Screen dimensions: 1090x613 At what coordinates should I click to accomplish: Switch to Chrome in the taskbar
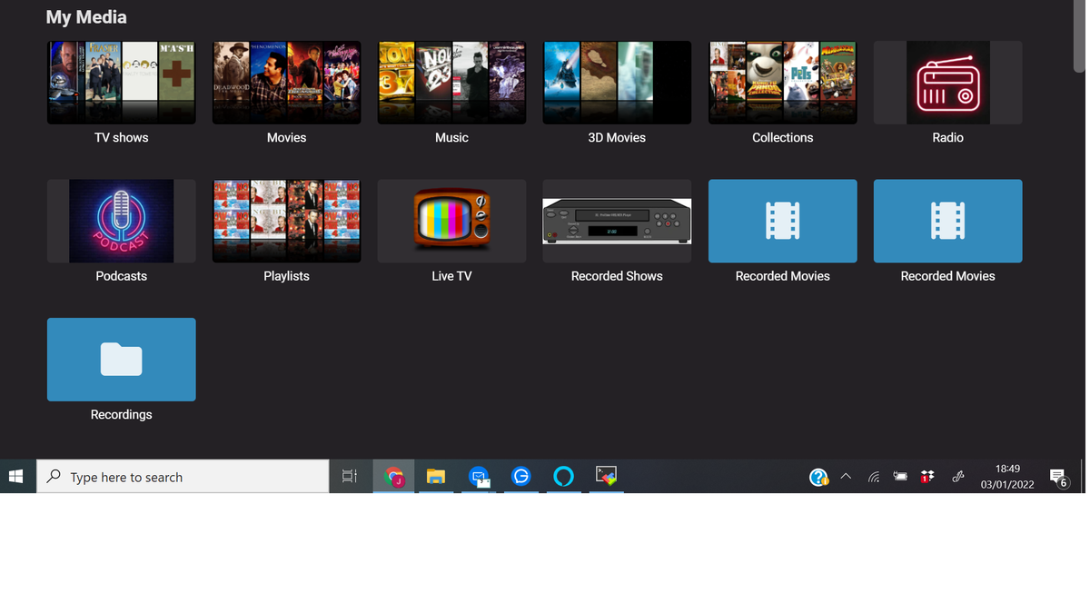393,477
